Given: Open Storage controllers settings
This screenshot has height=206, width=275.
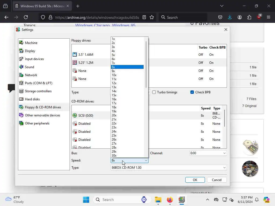Looking at the screenshot, I should [x=44, y=91].
